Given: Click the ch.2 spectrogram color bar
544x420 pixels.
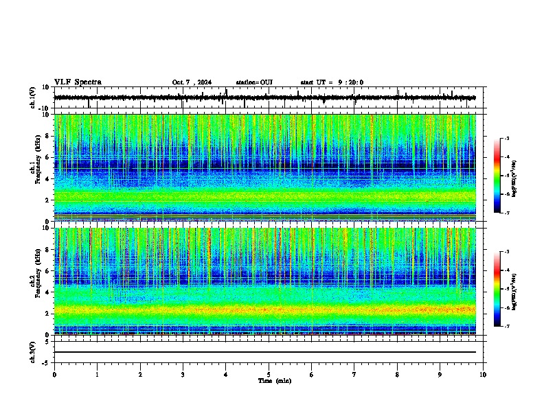Looking at the screenshot, I should [x=497, y=289].
